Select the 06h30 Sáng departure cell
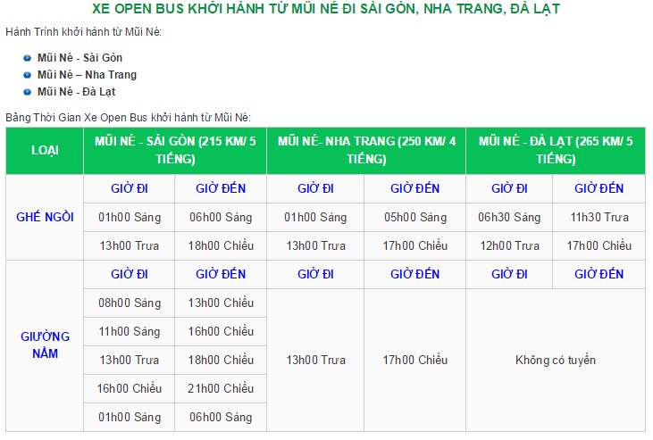The height and width of the screenshot is (440, 653). click(x=509, y=218)
